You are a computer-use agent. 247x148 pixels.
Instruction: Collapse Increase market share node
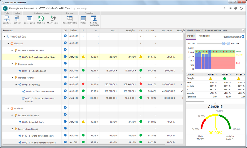coord(12,115)
